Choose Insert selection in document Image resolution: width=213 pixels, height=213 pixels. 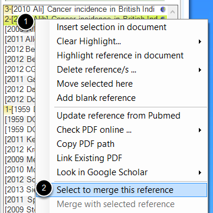pyautogui.click(x=112, y=27)
